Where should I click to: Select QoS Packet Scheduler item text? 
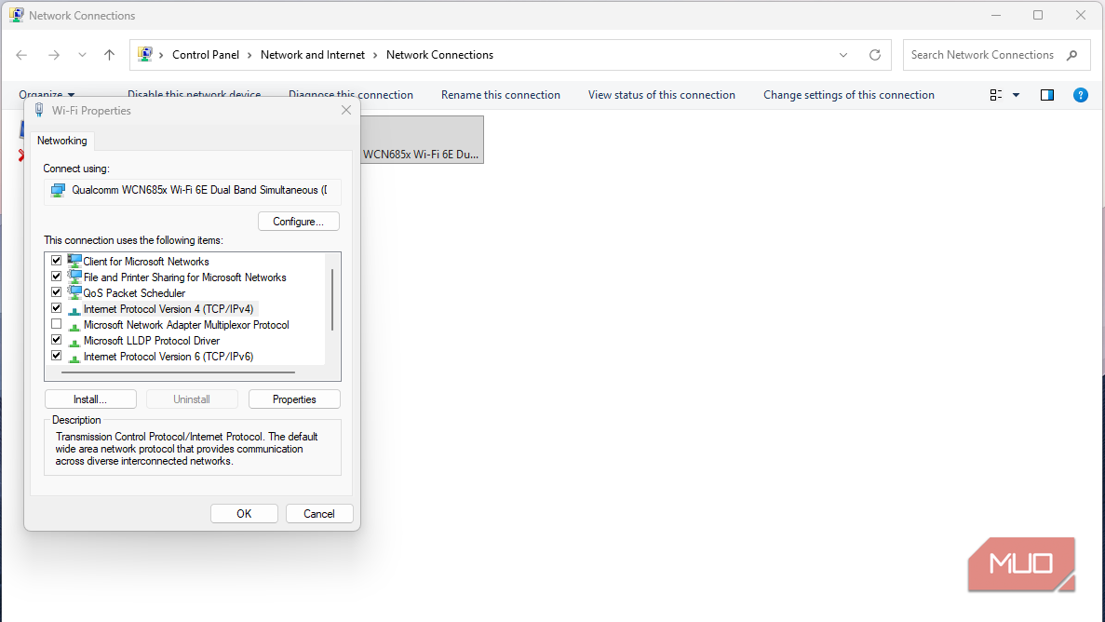134,293
